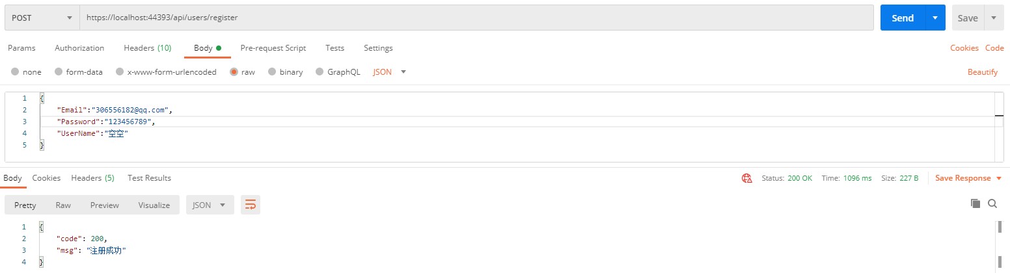Click the request URL input field

tap(475, 18)
